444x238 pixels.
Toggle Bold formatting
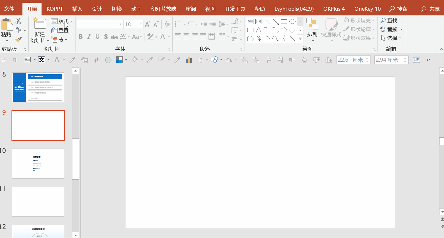[81, 37]
